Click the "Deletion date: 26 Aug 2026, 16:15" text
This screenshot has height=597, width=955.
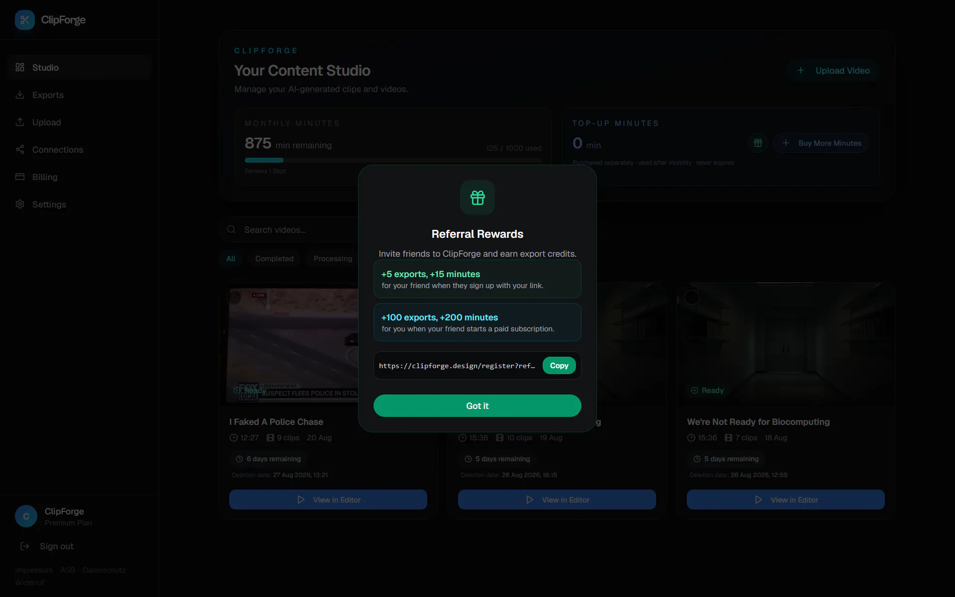509,475
